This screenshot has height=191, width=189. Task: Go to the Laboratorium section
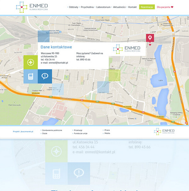click(x=103, y=7)
